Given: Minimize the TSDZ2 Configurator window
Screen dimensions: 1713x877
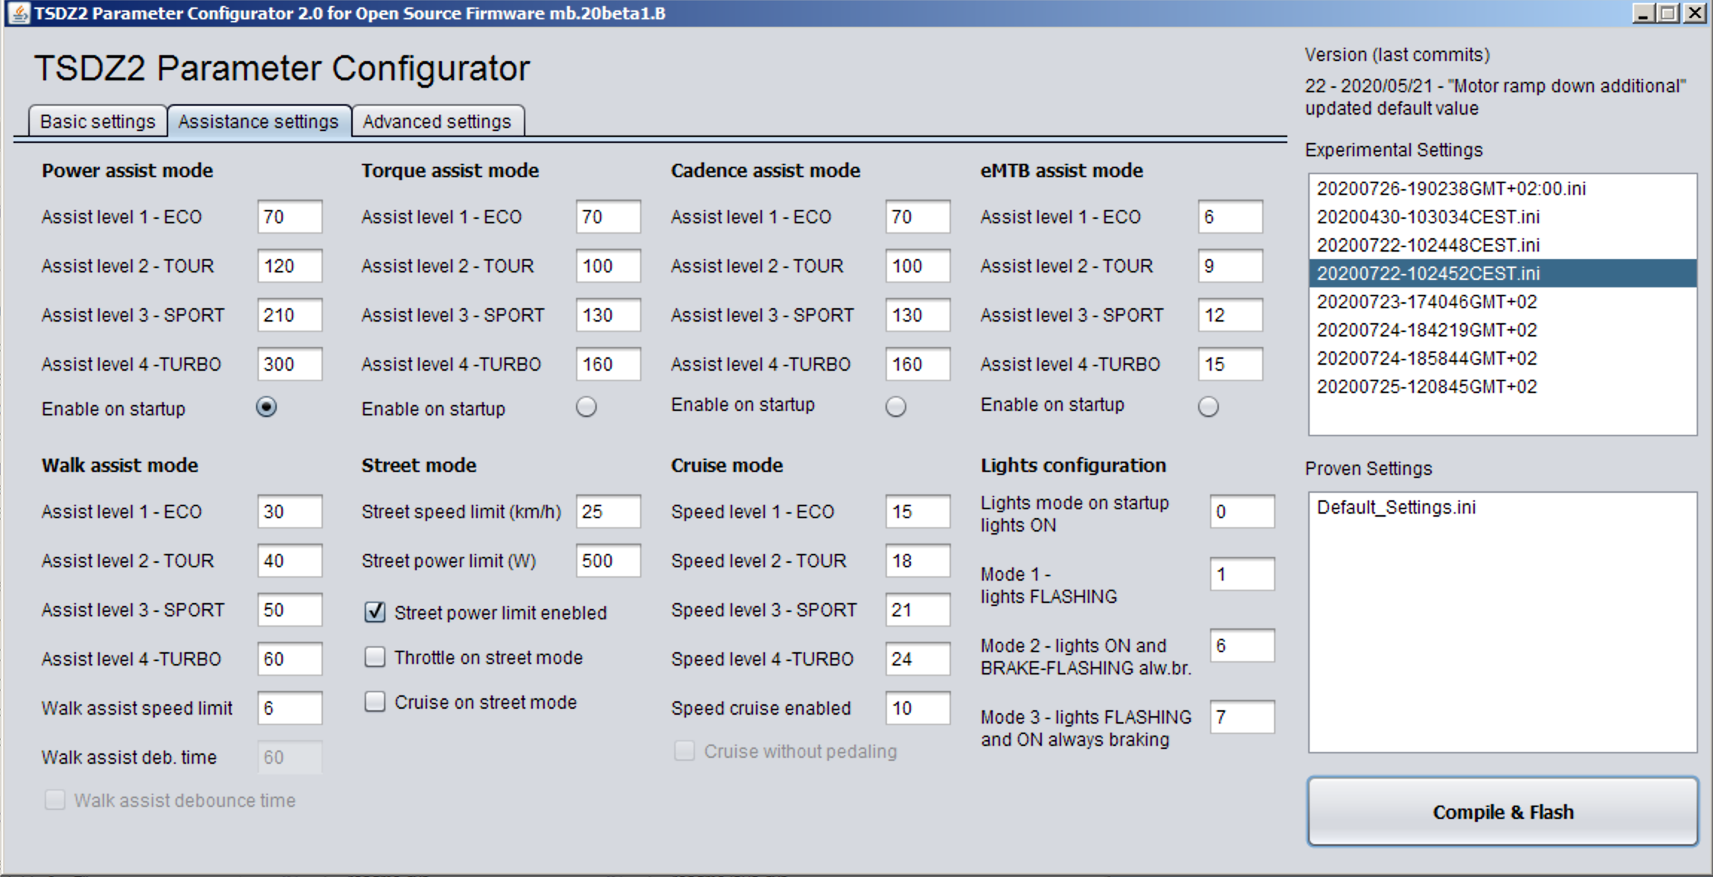Looking at the screenshot, I should pyautogui.click(x=1643, y=13).
